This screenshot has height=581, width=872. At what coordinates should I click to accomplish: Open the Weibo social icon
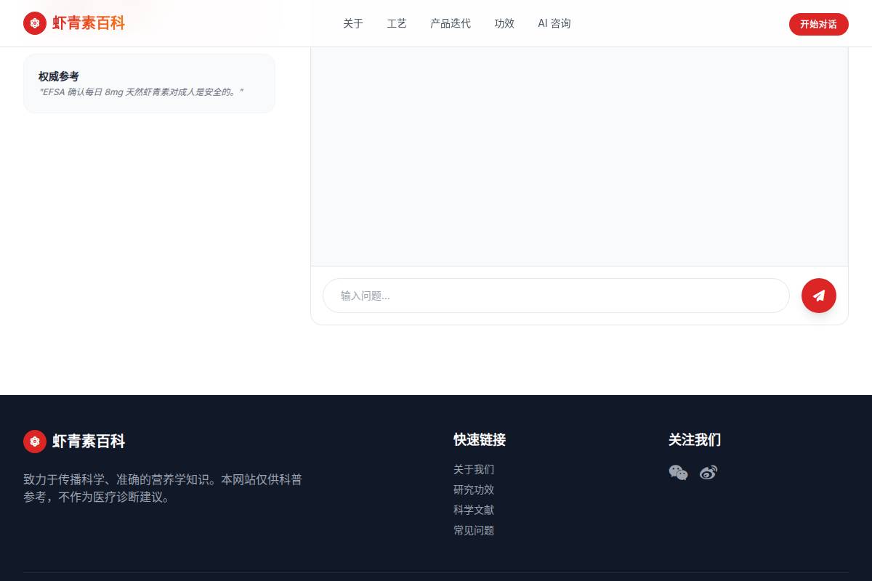[x=708, y=473]
